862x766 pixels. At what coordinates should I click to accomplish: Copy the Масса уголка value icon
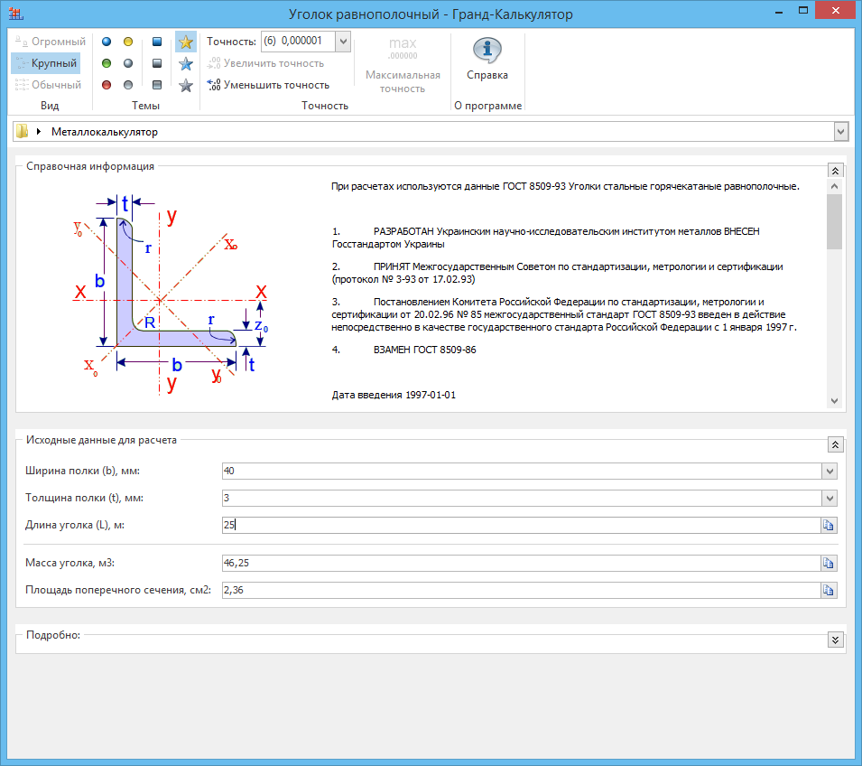coord(829,563)
